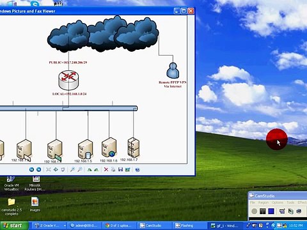
Task: Click server labeled 192.168.1.6
Action: click(x=109, y=148)
